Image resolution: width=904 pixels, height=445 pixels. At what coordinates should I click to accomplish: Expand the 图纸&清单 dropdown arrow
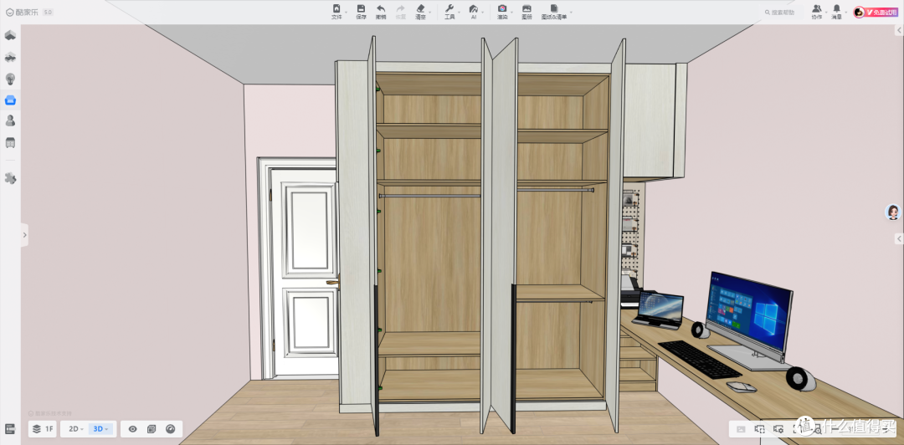pyautogui.click(x=572, y=12)
